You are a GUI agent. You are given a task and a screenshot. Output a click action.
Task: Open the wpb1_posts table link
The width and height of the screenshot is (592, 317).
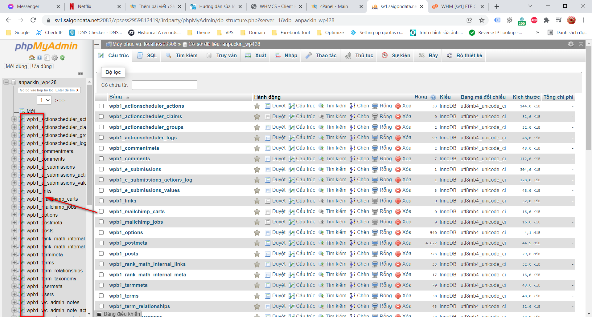(124, 254)
